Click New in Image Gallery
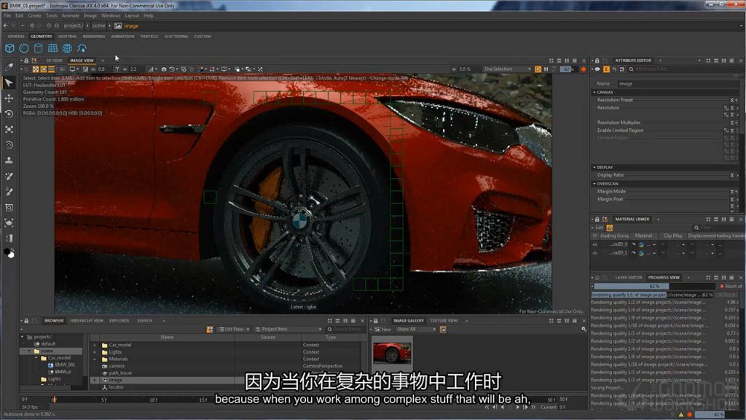Viewport: 746px width, 420px height. click(382, 329)
